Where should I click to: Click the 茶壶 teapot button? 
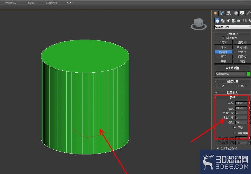click(223, 62)
